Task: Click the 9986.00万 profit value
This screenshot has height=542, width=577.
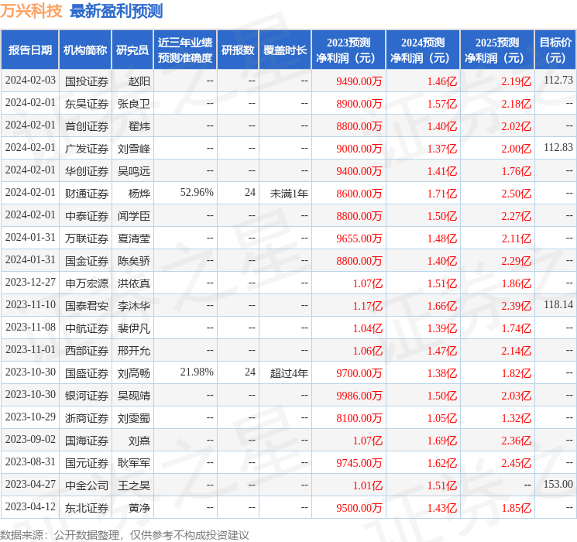Action: pos(359,396)
